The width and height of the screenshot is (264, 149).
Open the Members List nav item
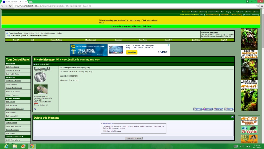pyautogui.click(x=90, y=40)
